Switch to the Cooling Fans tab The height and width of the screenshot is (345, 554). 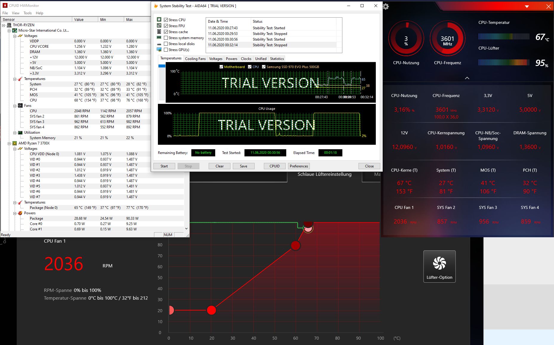coord(195,59)
